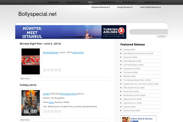Viewport: 183px width, 122px height.
Task: Open Samrat and Co. (2014)
Action: tap(132, 103)
